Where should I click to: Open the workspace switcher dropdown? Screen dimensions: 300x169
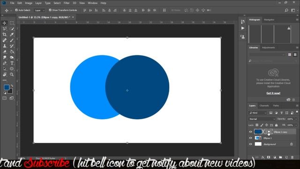pyautogui.click(x=294, y=10)
